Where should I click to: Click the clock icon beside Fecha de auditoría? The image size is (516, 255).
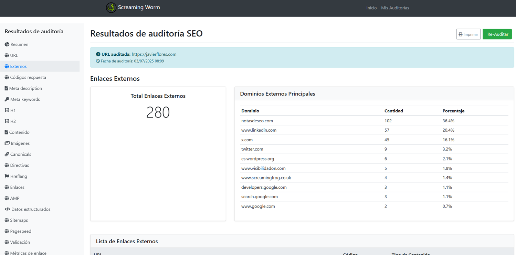[98, 61]
